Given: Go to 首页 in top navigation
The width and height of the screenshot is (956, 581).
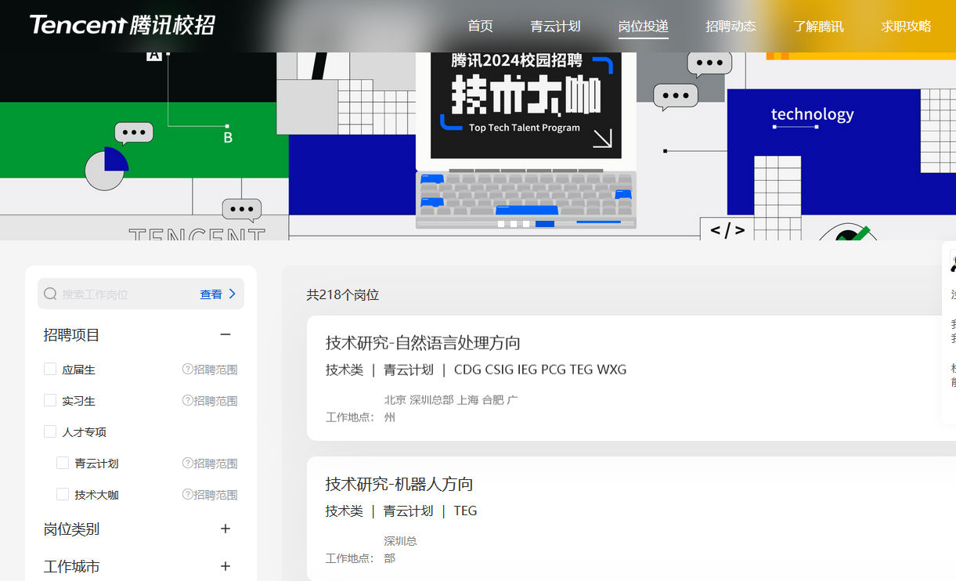Looking at the screenshot, I should (480, 26).
